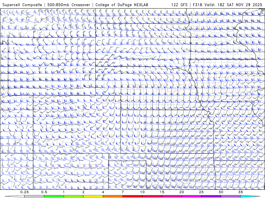The height and width of the screenshot is (198, 265).
Task: Select the yellow color bar segment
Action: point(93,196)
